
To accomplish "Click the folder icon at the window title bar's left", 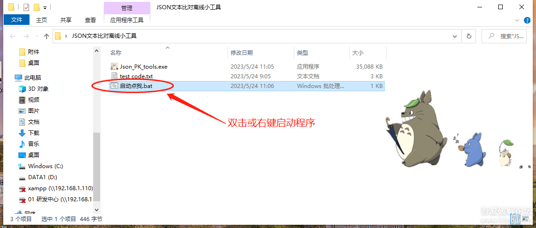I will 11,7.
